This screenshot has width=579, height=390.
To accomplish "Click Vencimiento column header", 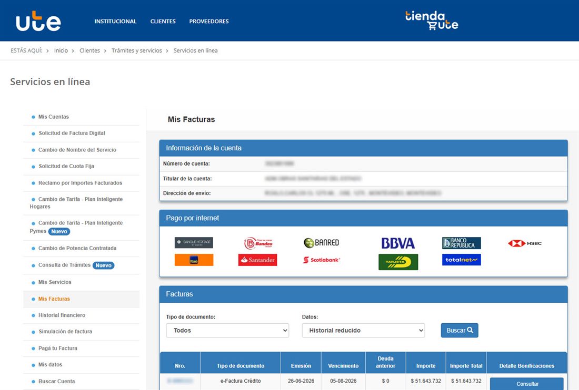I will [x=343, y=362].
